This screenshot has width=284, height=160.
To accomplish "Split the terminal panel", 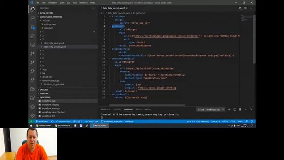I will pos(235,109).
